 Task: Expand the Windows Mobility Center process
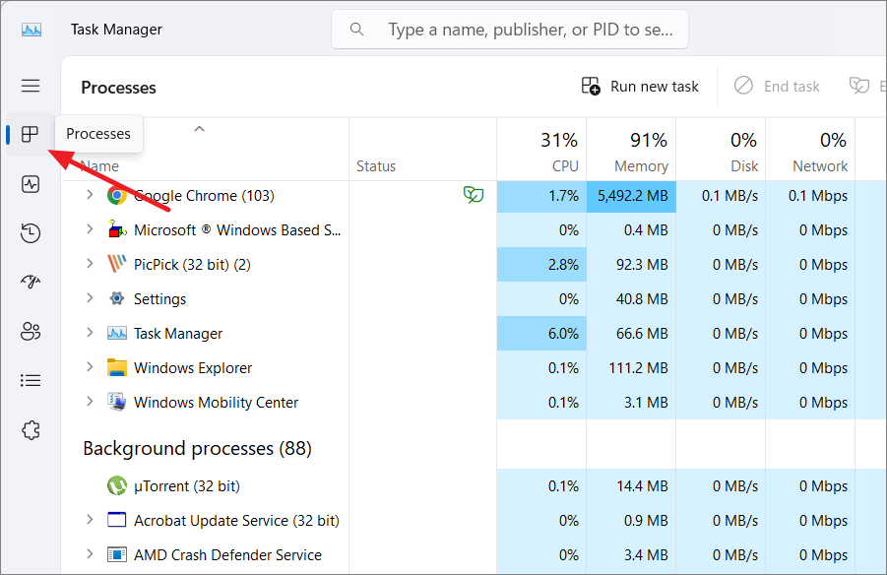[x=90, y=402]
